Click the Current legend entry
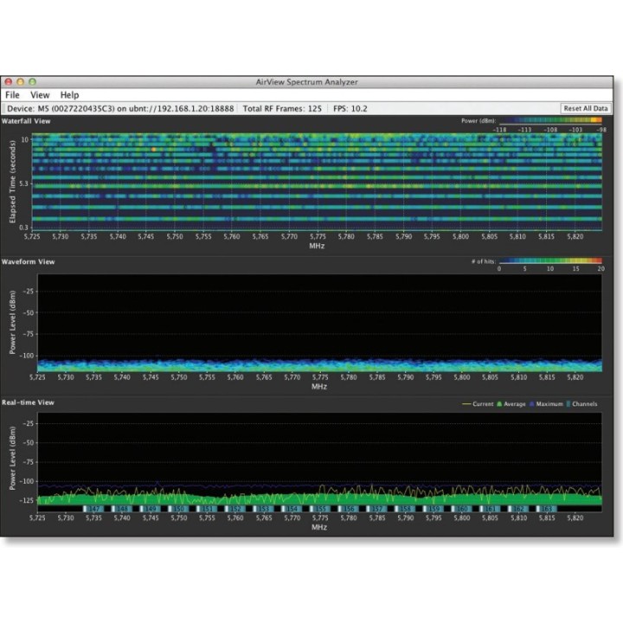Viewport: 623px width, 623px height. (x=478, y=404)
